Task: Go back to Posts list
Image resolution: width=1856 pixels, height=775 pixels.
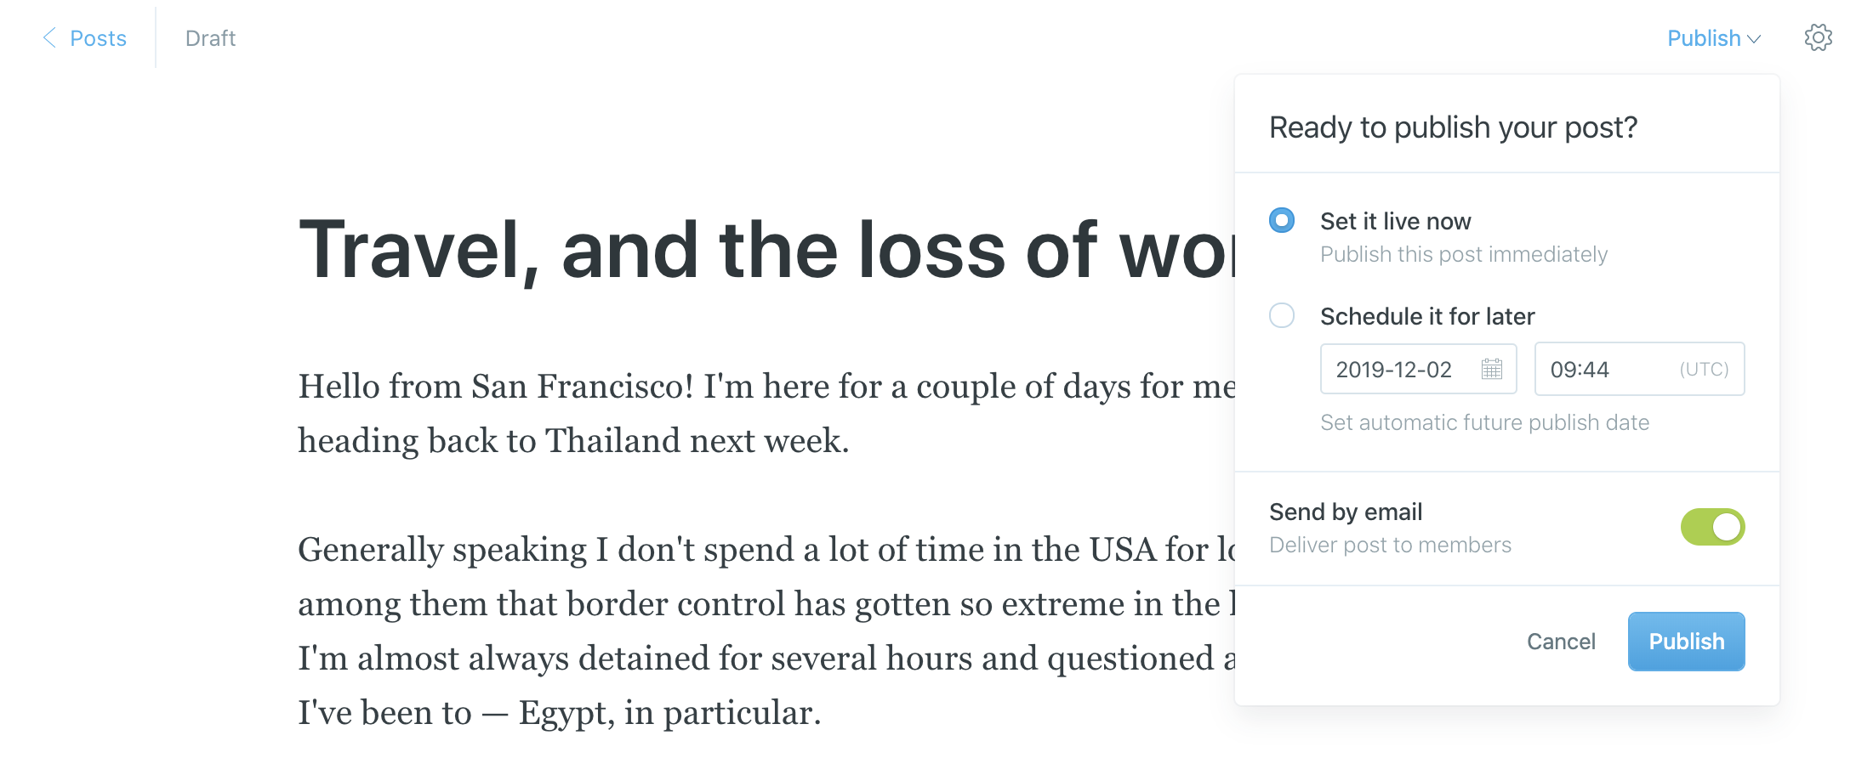Action: click(x=98, y=38)
